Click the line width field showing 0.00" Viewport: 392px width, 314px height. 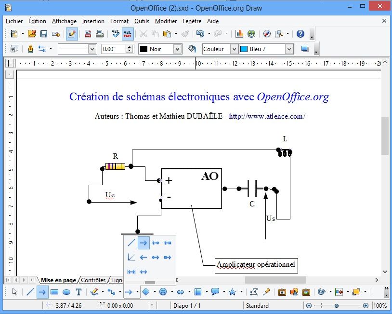[x=114, y=49]
